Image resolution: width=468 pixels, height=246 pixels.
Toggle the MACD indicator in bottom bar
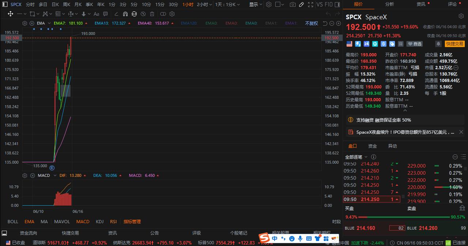click(x=83, y=221)
